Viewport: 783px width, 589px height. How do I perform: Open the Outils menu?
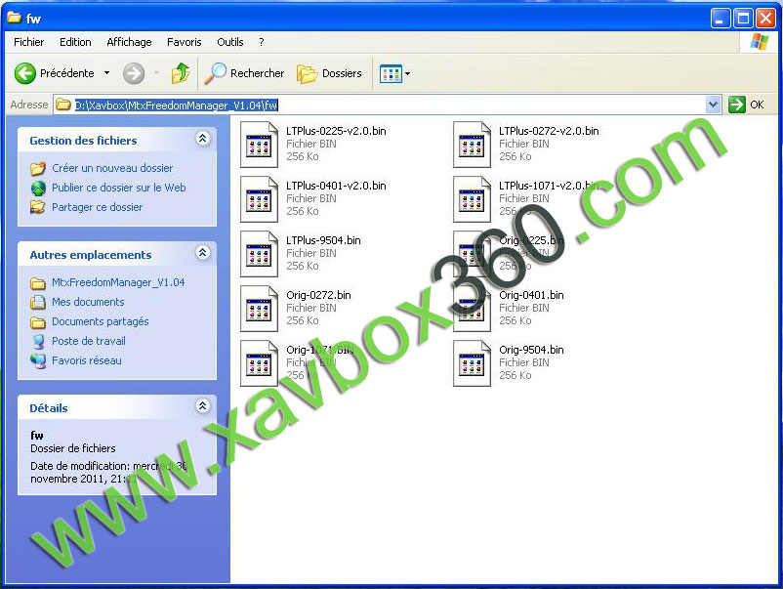[x=230, y=42]
